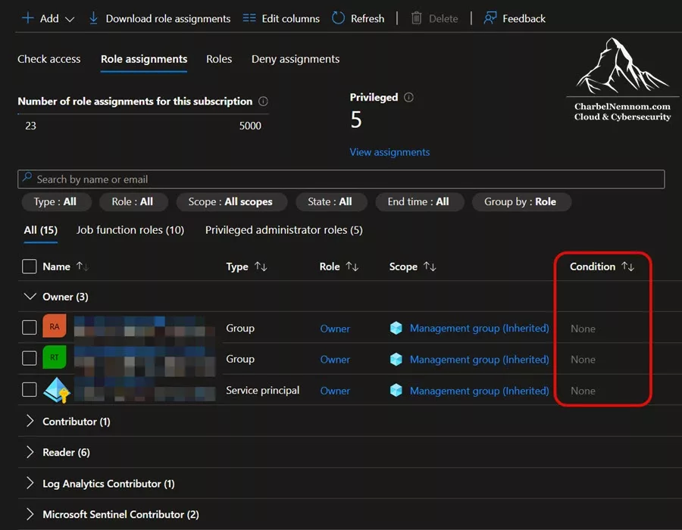
Task: Click info icon beside Privileged
Action: [x=408, y=98]
